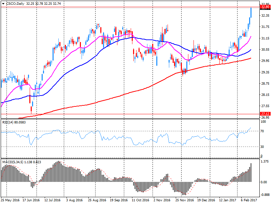Viewport: 273px width, 204px height.
Task: Click the 3 Aug 2016 date label
Action: click(x=74, y=200)
